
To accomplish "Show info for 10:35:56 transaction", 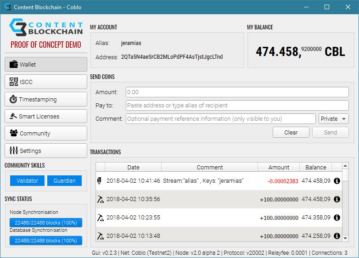I will pyautogui.click(x=337, y=199).
